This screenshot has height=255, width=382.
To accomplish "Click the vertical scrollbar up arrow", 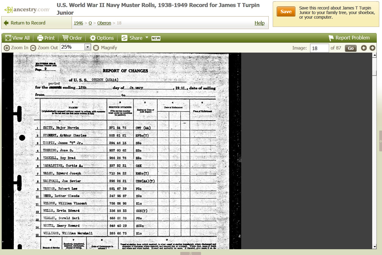I will [x=375, y=55].
